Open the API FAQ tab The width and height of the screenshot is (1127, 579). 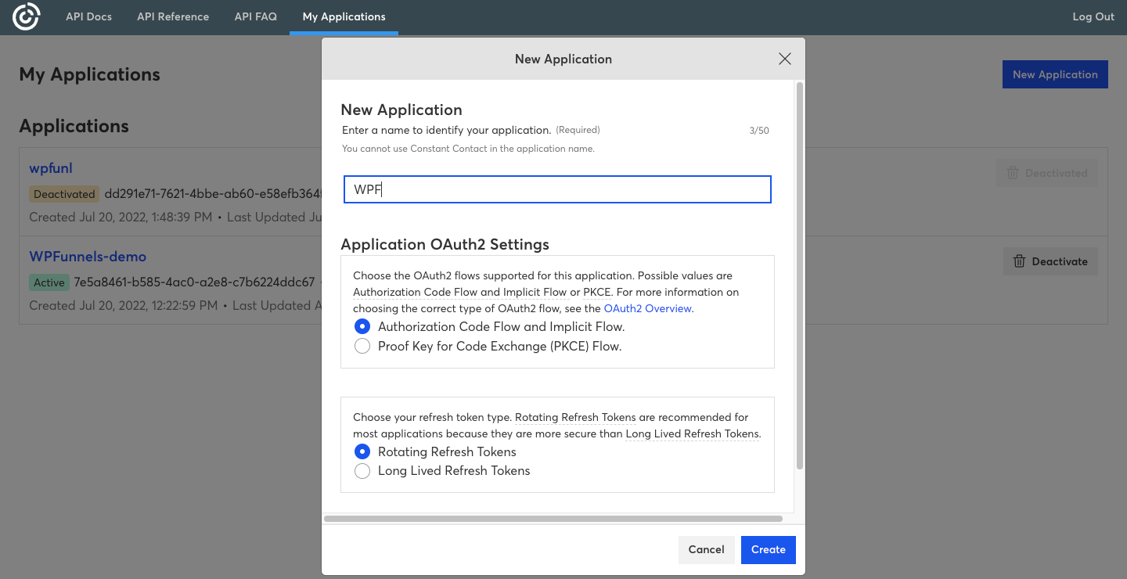click(x=256, y=16)
